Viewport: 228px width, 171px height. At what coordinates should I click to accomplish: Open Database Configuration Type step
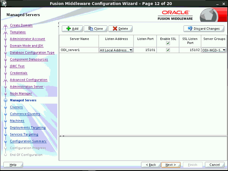(32, 52)
